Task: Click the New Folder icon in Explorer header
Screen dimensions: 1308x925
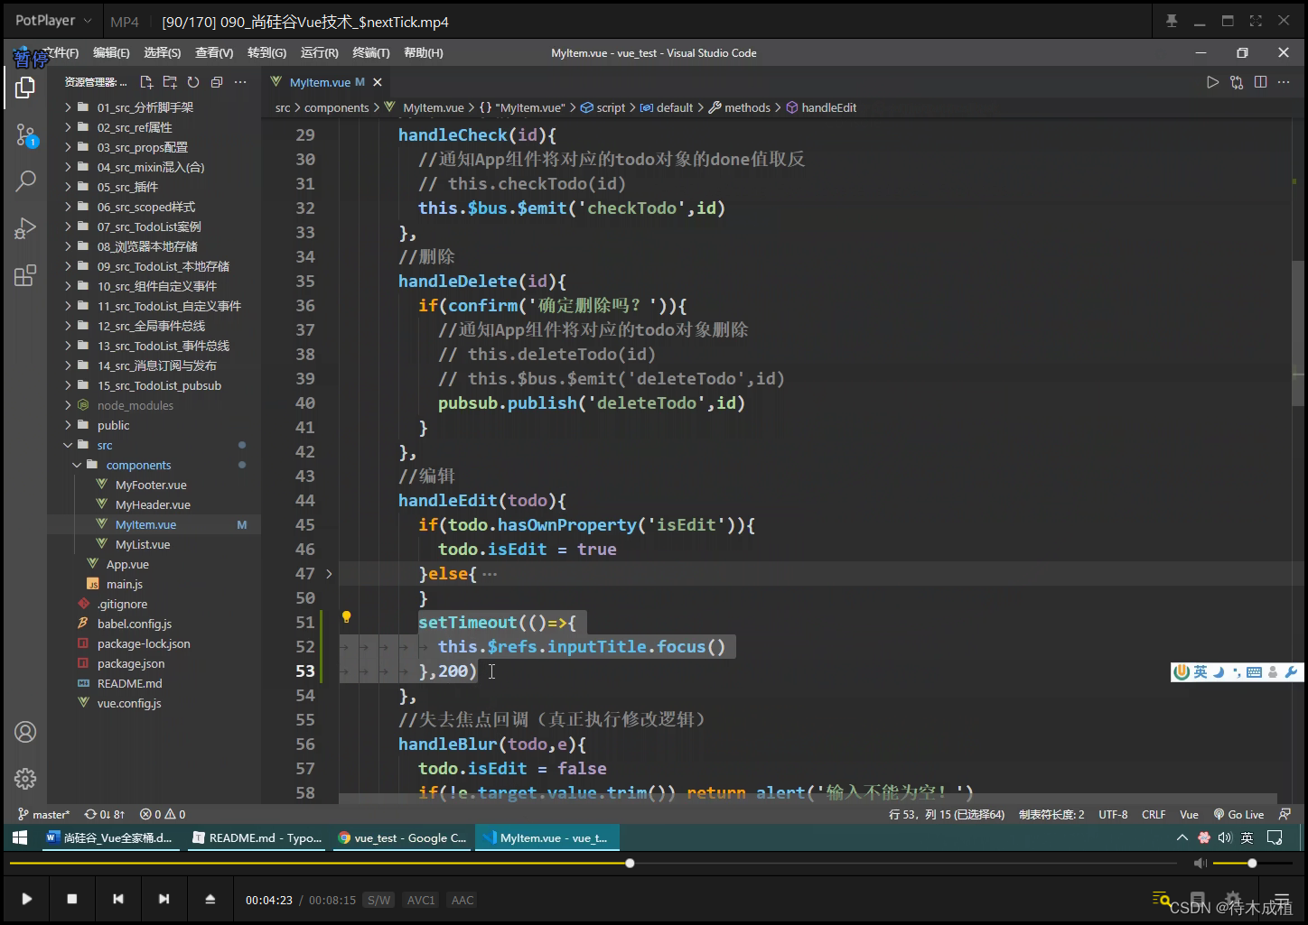Action: point(170,82)
